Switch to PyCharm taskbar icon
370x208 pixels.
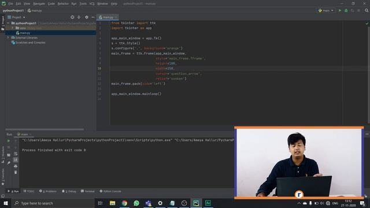click(196, 203)
